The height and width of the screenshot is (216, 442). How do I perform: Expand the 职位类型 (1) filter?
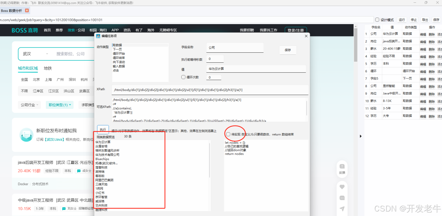pyautogui.click(x=59, y=105)
